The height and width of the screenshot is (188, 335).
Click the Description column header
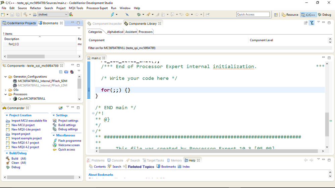[40, 39]
